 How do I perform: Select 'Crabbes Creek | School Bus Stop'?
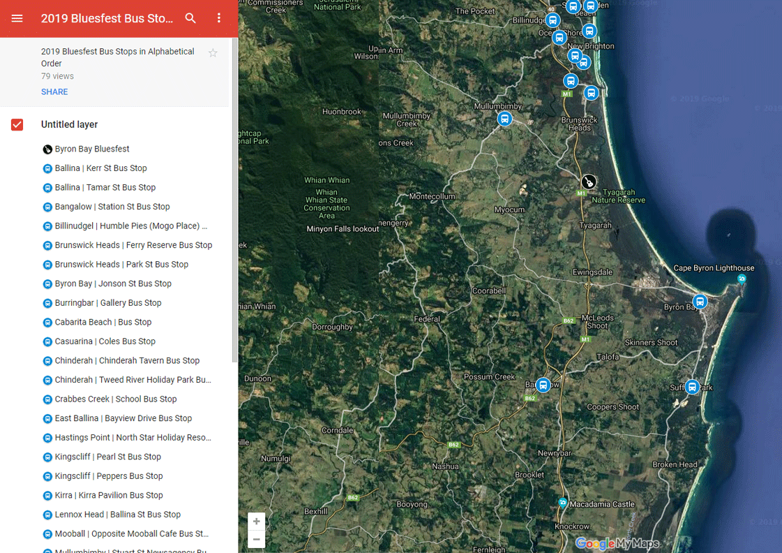116,399
